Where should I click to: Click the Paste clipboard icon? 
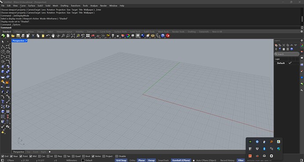[43, 36]
